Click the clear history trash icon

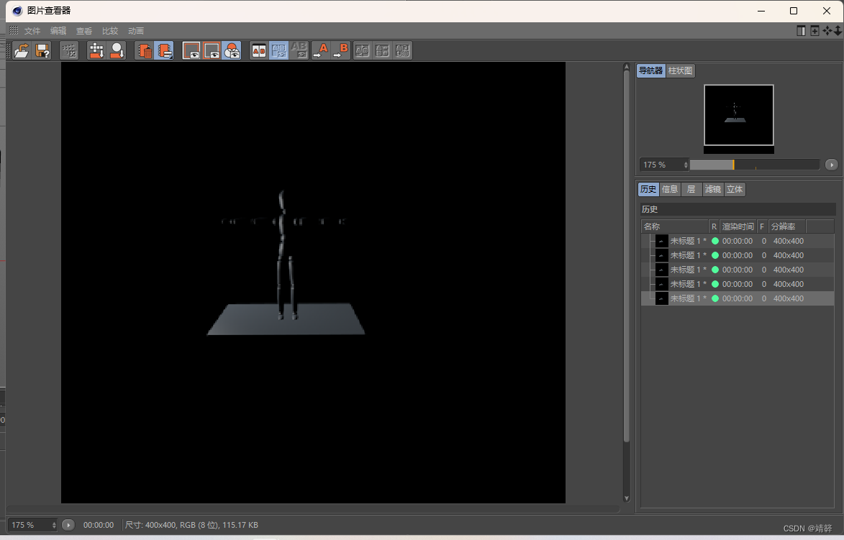[145, 50]
